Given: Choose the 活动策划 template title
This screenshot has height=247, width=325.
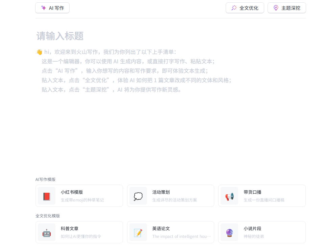Looking at the screenshot, I should pyautogui.click(x=161, y=192).
